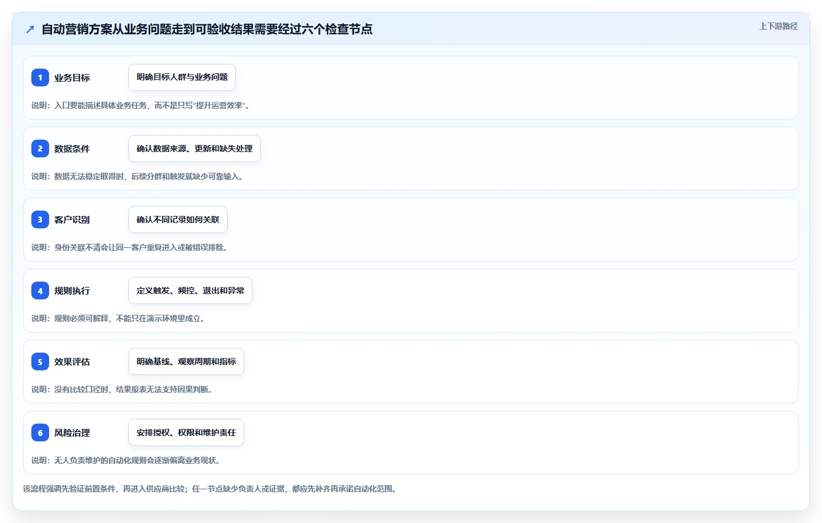Click the 规则执行 step title

point(72,290)
